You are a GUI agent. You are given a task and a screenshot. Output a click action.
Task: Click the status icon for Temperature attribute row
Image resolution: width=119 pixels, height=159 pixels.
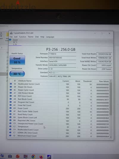[10, 126]
